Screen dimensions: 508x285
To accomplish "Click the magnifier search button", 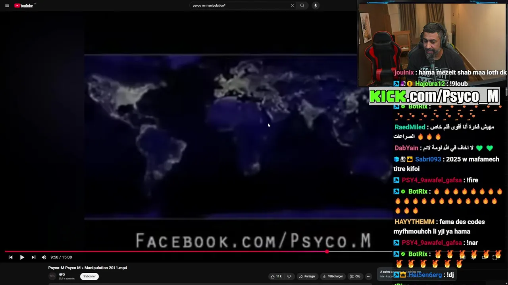I will [x=302, y=6].
